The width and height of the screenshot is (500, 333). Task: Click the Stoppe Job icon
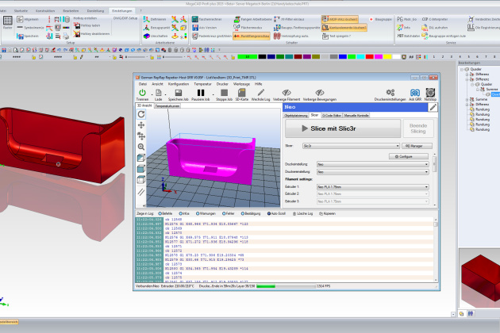click(x=223, y=93)
